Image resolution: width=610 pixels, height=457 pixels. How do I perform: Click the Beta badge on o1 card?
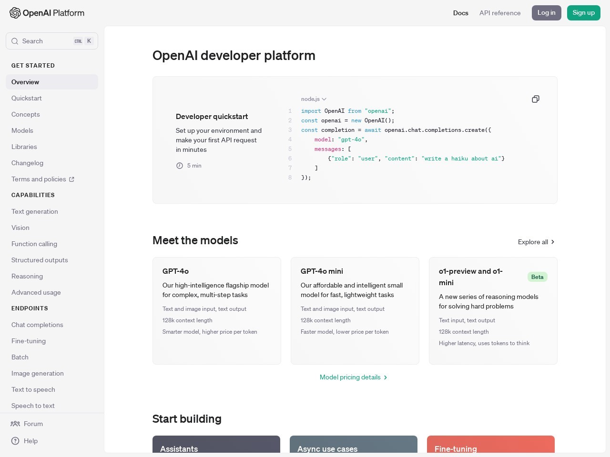(x=538, y=277)
